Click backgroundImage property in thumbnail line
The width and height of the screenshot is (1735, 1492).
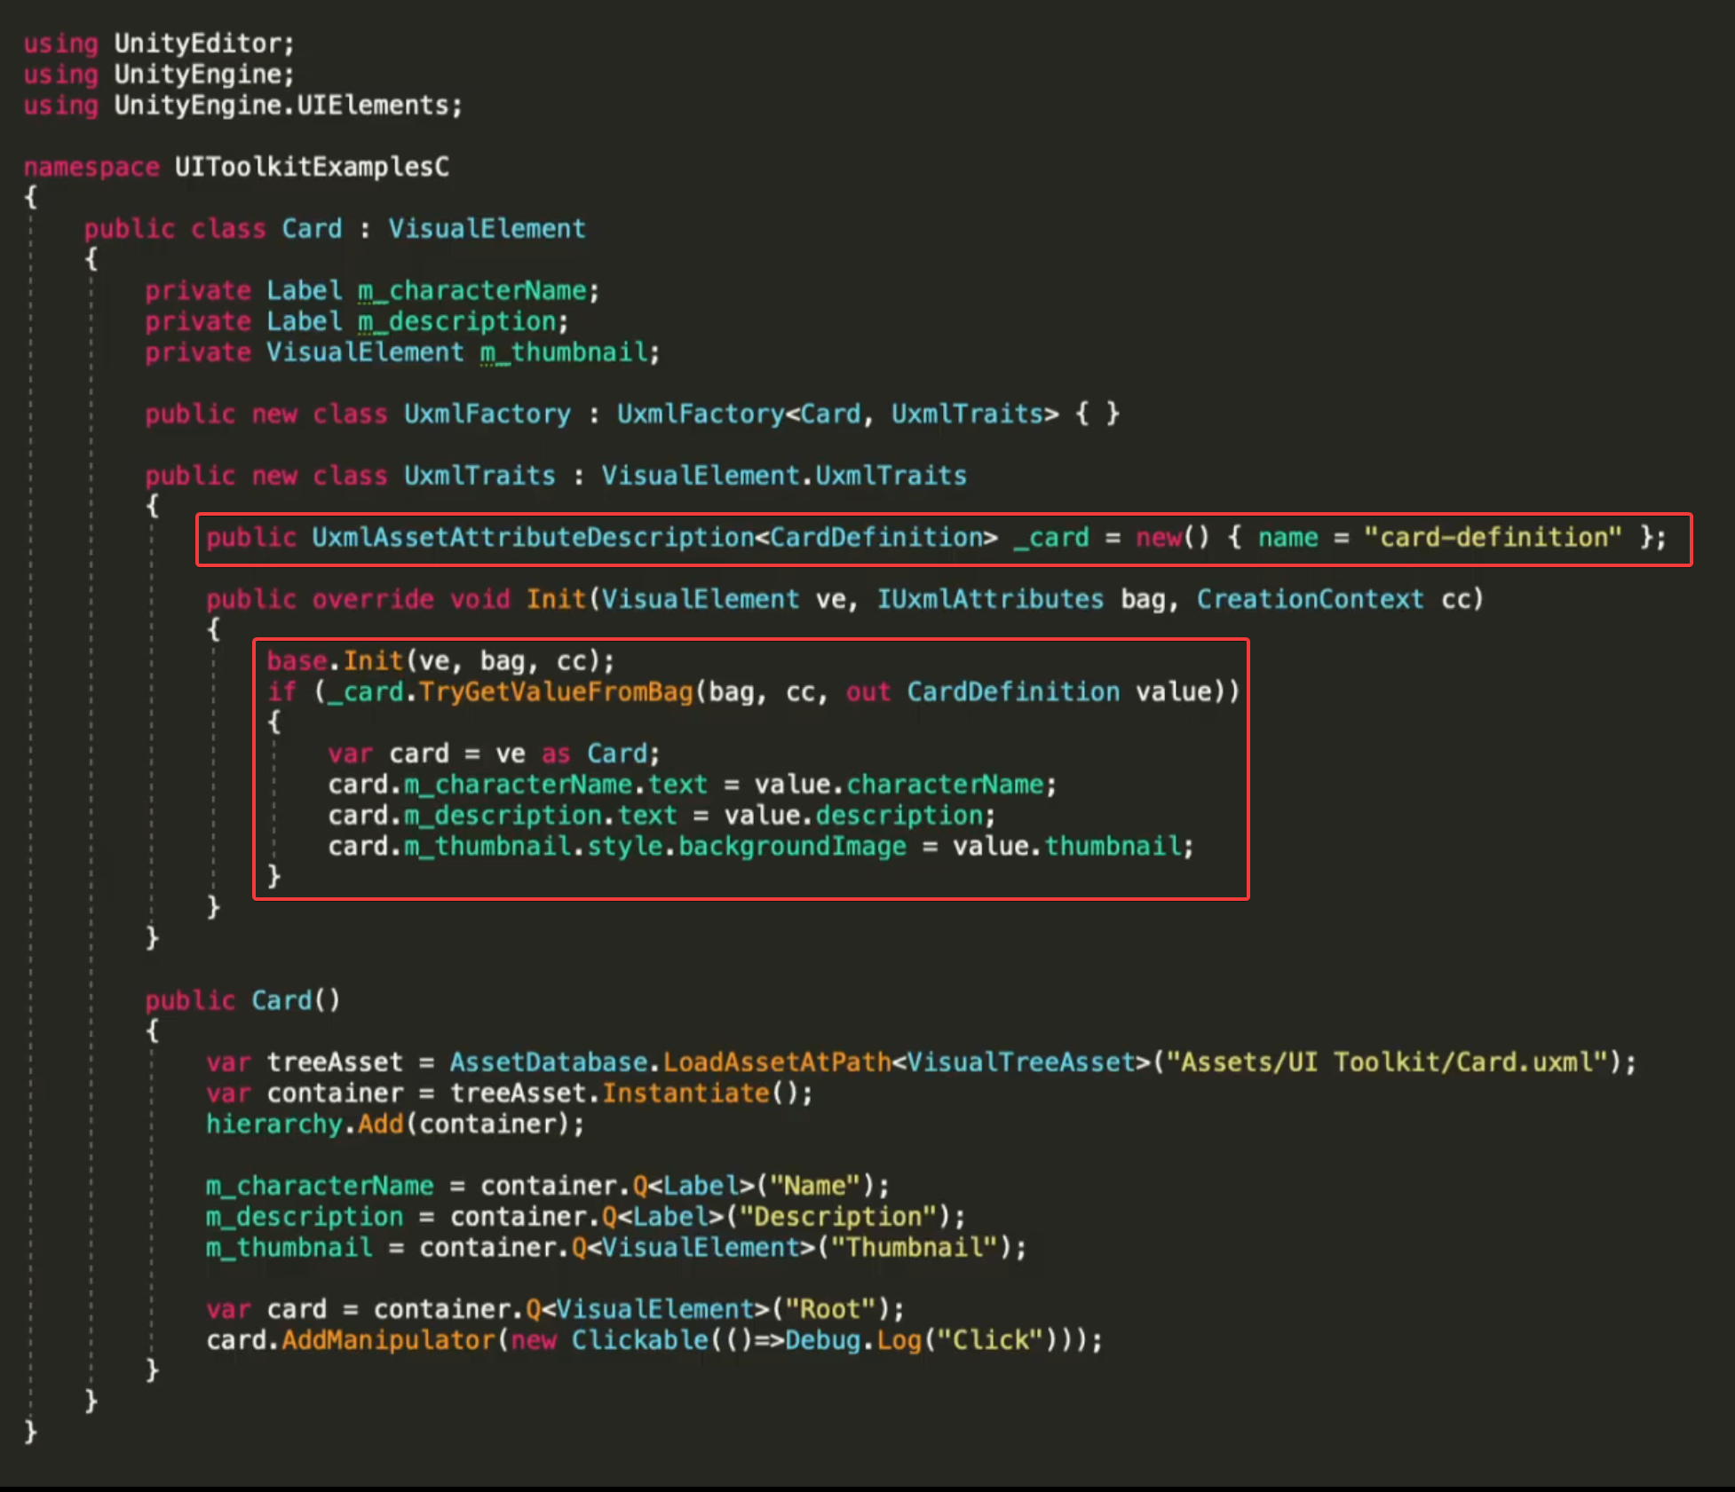point(792,847)
